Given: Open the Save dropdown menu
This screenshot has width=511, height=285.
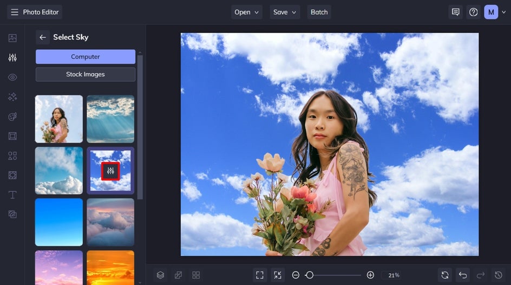Looking at the screenshot, I should pos(285,12).
